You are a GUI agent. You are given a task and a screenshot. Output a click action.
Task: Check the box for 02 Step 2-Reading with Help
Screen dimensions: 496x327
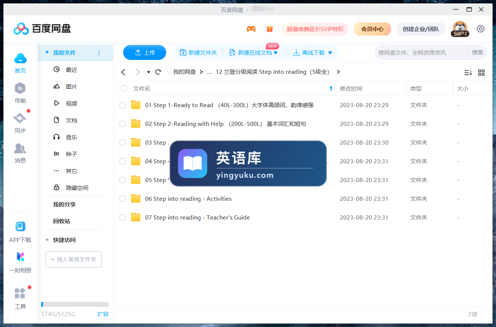pyautogui.click(x=122, y=124)
